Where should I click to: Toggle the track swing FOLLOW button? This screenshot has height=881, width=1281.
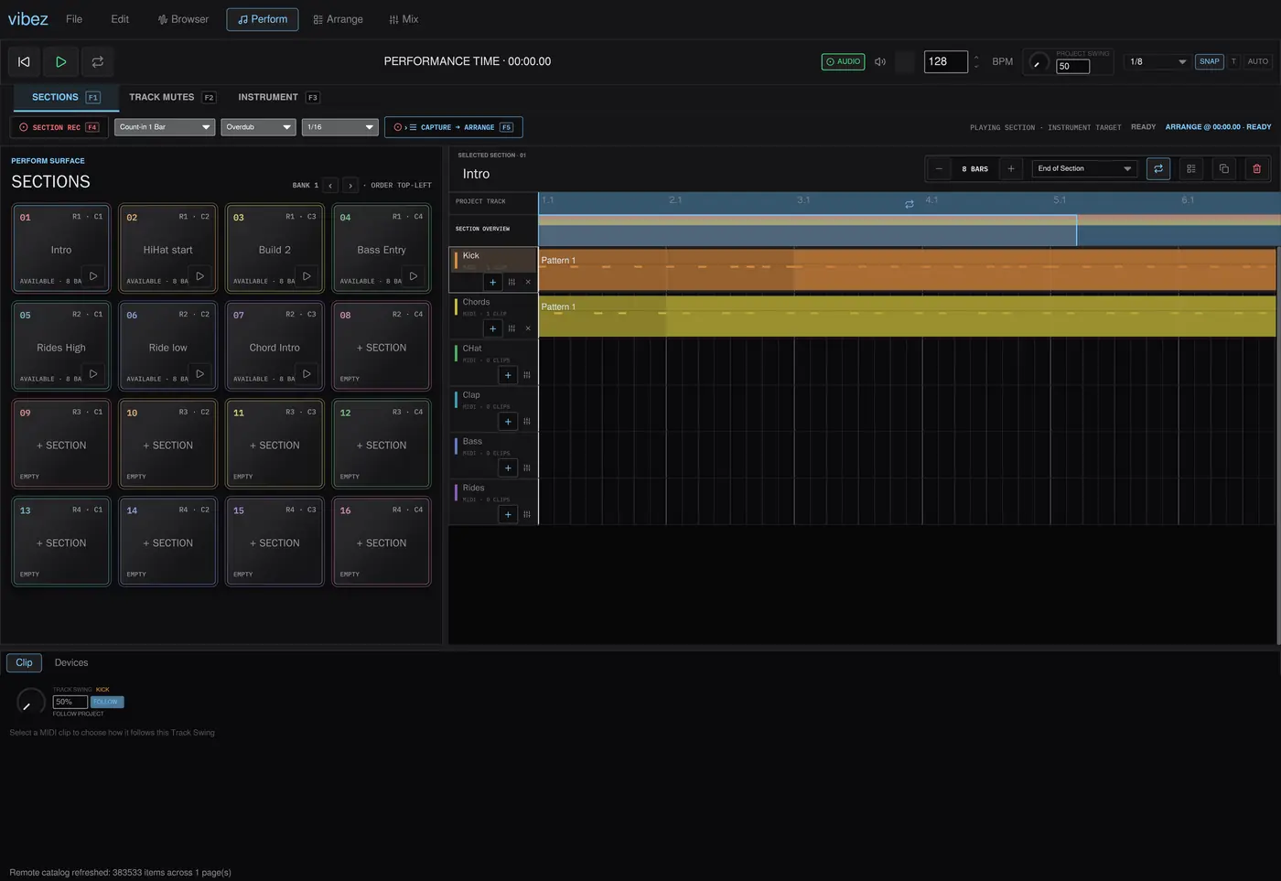coord(107,702)
